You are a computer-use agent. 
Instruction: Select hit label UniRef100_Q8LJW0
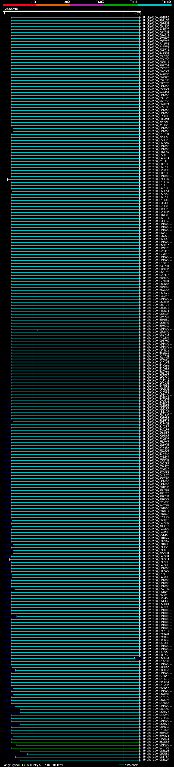156,416
